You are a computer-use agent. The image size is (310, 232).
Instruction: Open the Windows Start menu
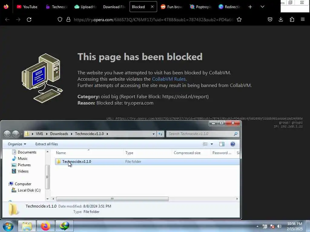click(x=8, y=226)
